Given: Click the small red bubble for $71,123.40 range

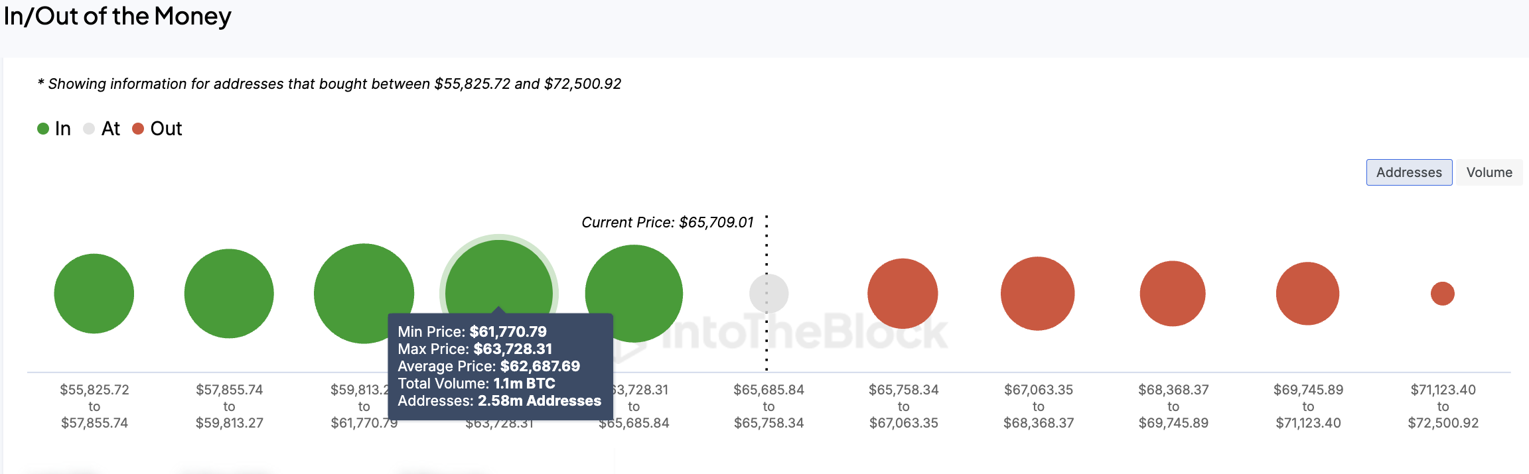Looking at the screenshot, I should pyautogui.click(x=1443, y=294).
